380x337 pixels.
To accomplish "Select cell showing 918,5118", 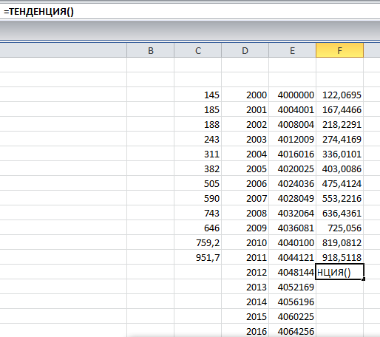I will point(340,257).
